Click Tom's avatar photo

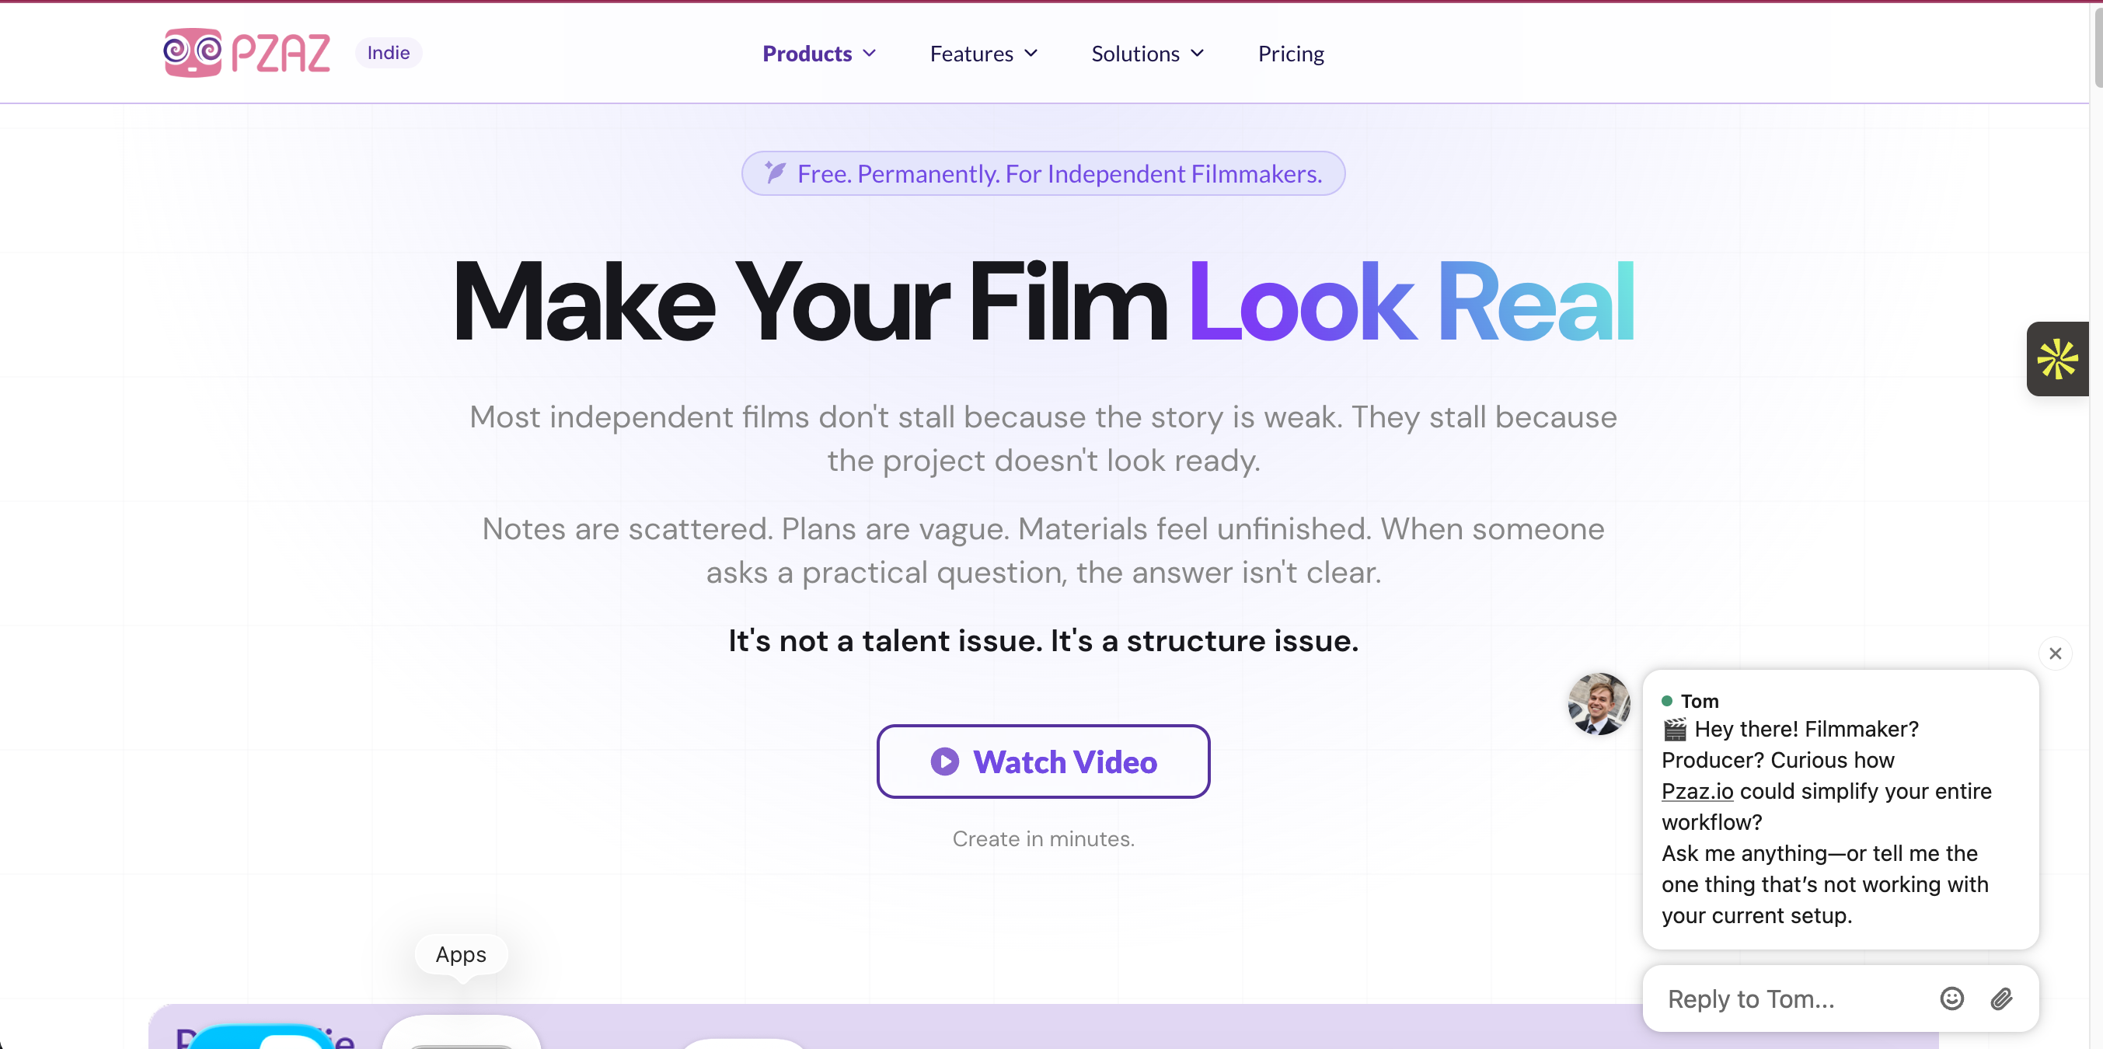1599,704
